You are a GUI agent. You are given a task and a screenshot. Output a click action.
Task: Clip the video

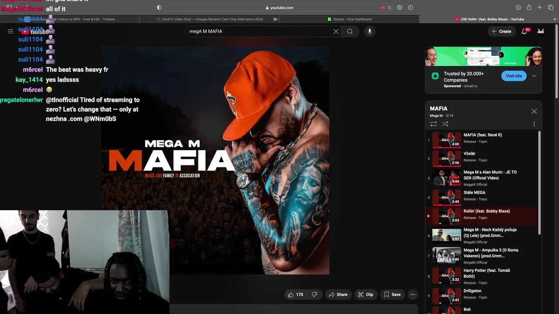click(x=366, y=295)
